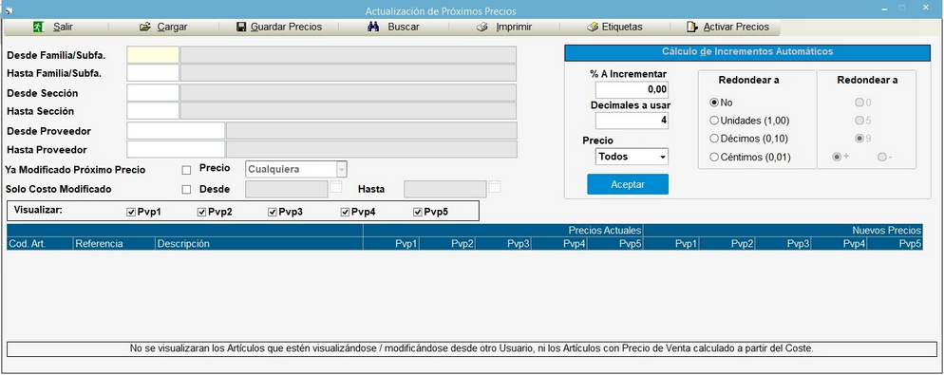Click the Desde Sección code field
This screenshot has width=944, height=375.
[153, 93]
